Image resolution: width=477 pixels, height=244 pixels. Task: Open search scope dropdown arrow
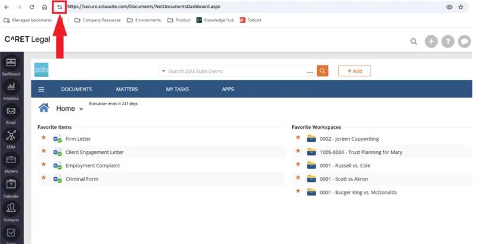(163, 71)
